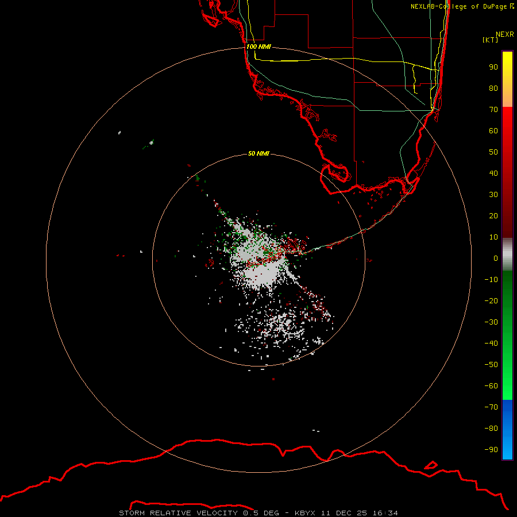517x517 pixels.
Task: Click the yellow top segment of the color bar
Action: [507, 79]
